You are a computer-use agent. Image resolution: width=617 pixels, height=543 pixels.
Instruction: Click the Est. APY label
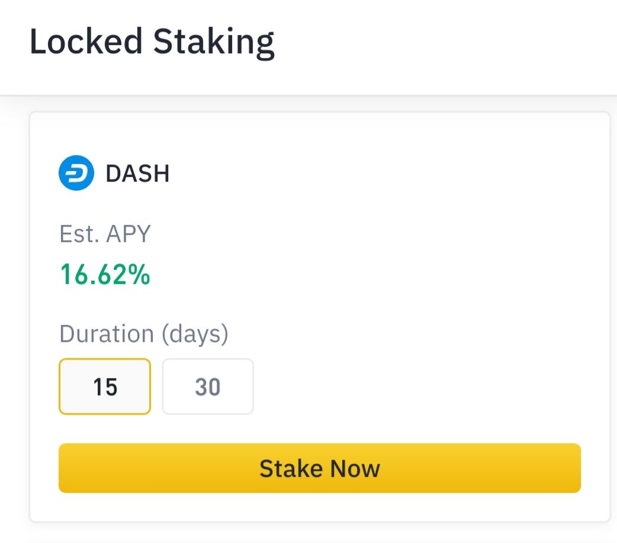105,234
